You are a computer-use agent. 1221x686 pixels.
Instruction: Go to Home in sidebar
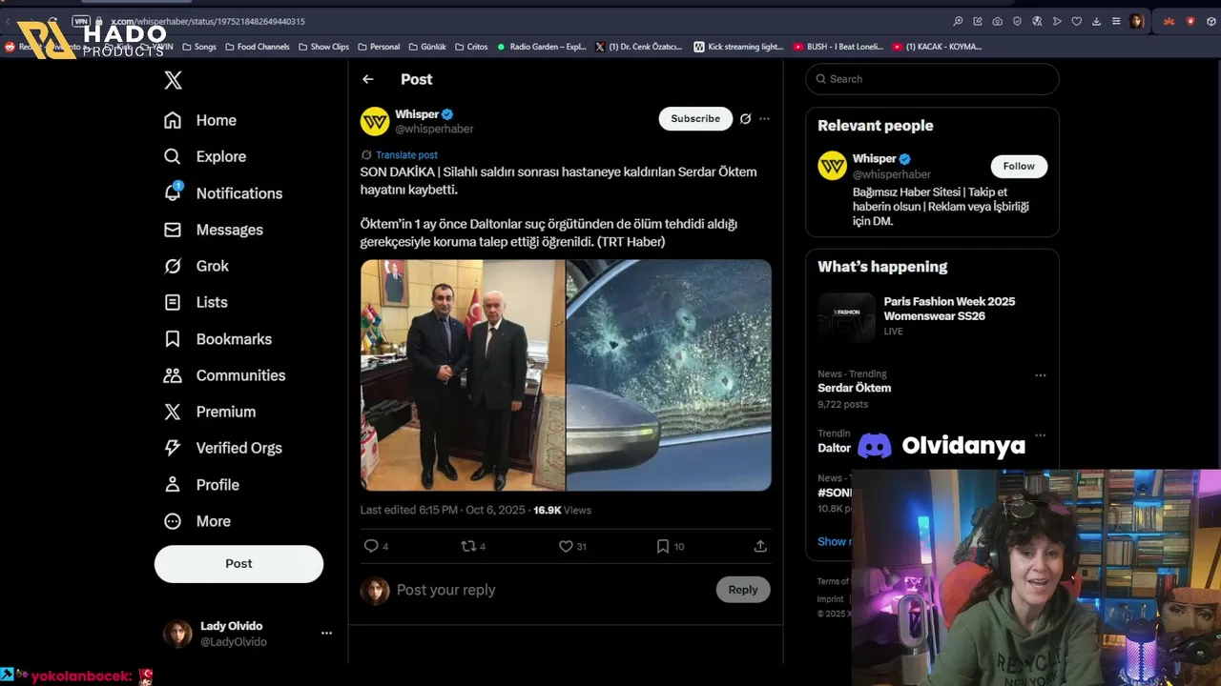coord(200,120)
